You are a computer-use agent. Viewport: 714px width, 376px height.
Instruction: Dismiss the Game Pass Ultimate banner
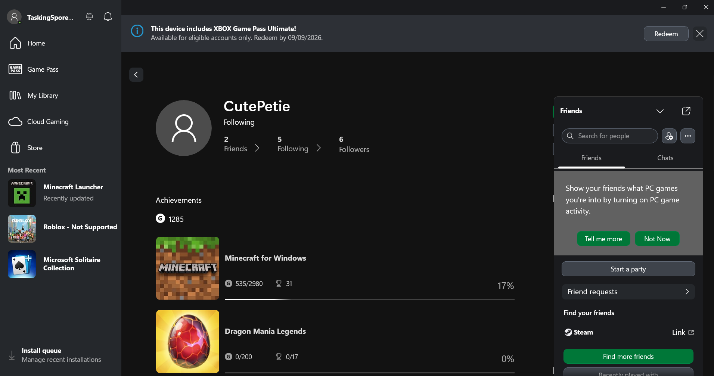point(699,34)
